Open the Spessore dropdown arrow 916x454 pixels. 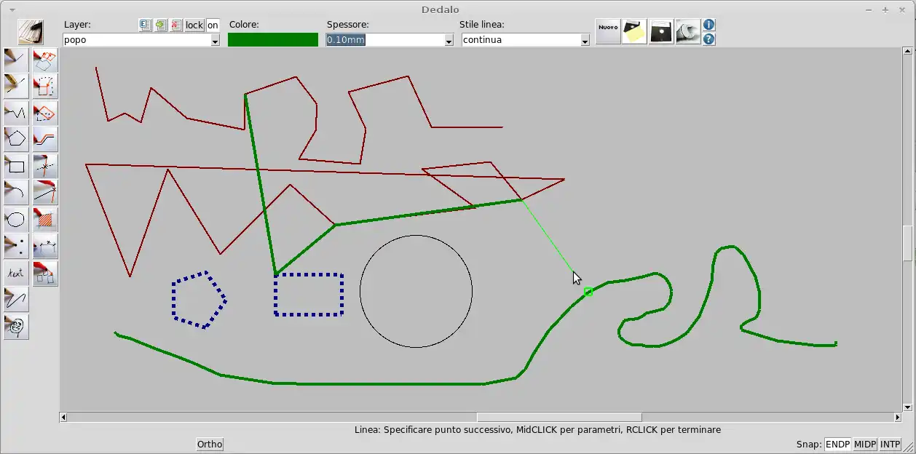449,41
